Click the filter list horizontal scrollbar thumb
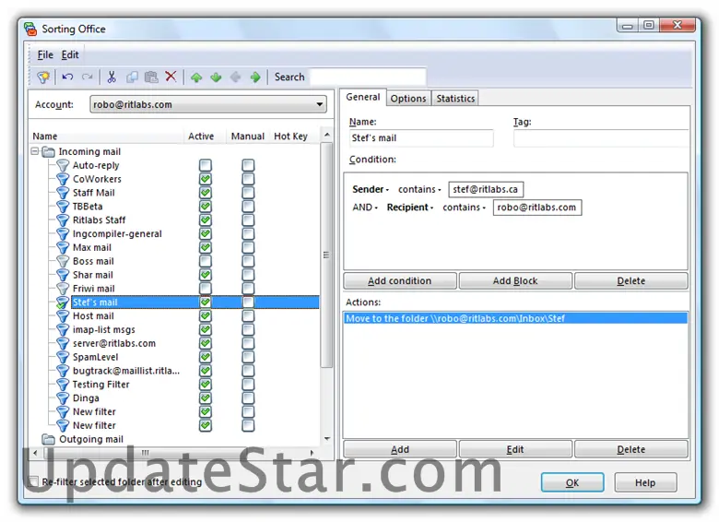Image resolution: width=719 pixels, height=522 pixels. click(146, 453)
